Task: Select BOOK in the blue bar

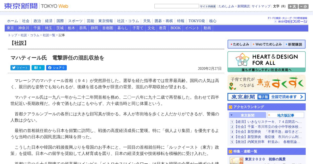Action: (x=176, y=28)
